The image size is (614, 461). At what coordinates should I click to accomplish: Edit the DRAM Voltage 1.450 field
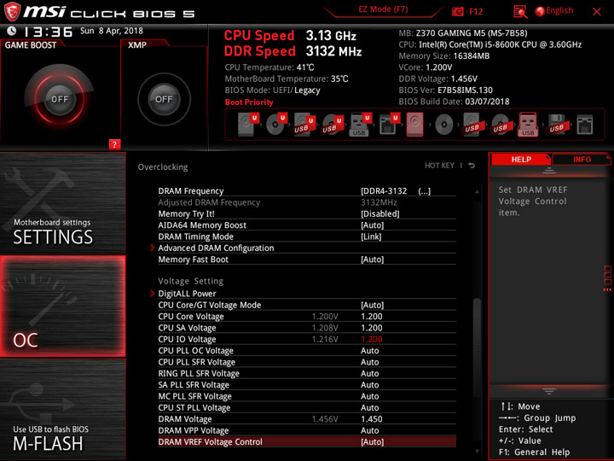click(371, 419)
